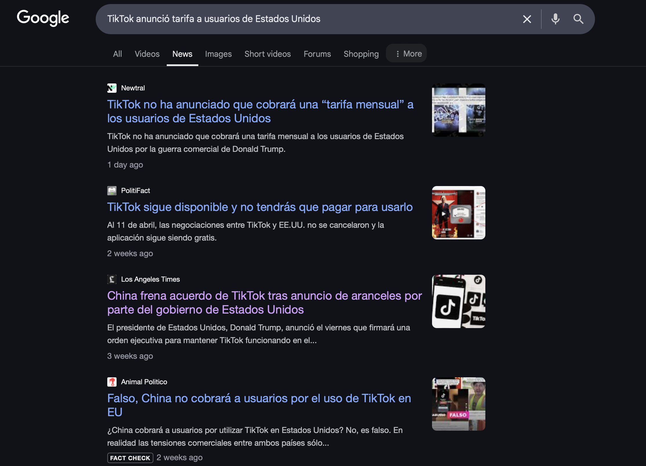Click the Animal Politico favicon

point(112,382)
